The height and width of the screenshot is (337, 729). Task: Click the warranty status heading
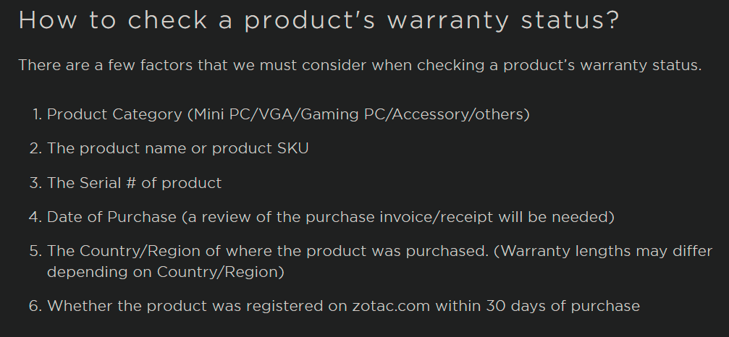319,22
